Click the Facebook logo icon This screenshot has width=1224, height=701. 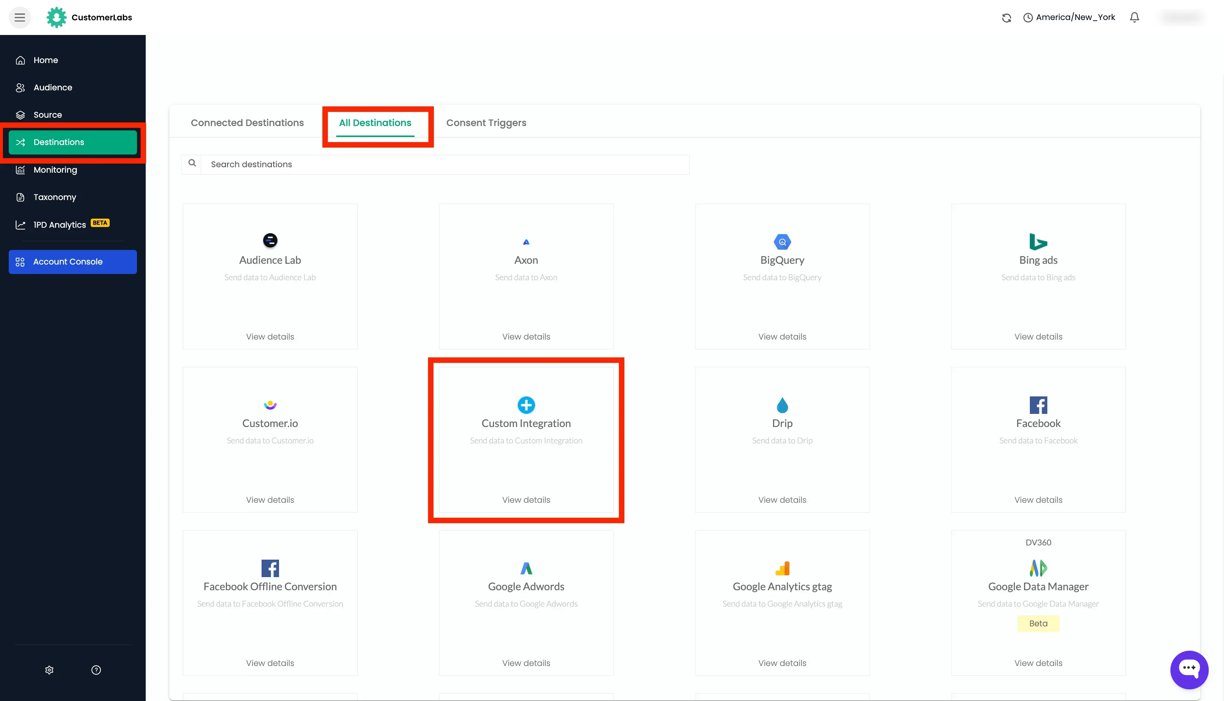[1038, 405]
